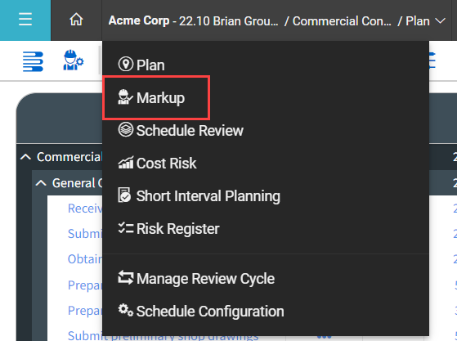Go to the Home icon
Viewport: 457px width, 341px height.
[x=76, y=20]
